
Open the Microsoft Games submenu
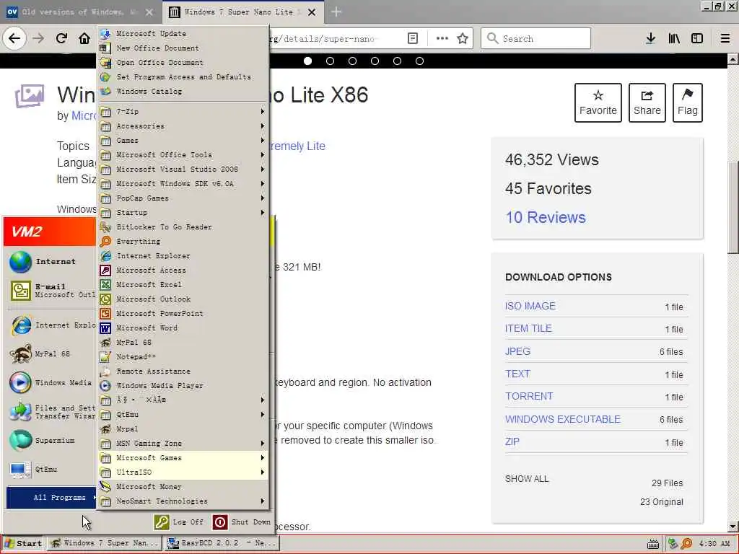pyautogui.click(x=183, y=458)
